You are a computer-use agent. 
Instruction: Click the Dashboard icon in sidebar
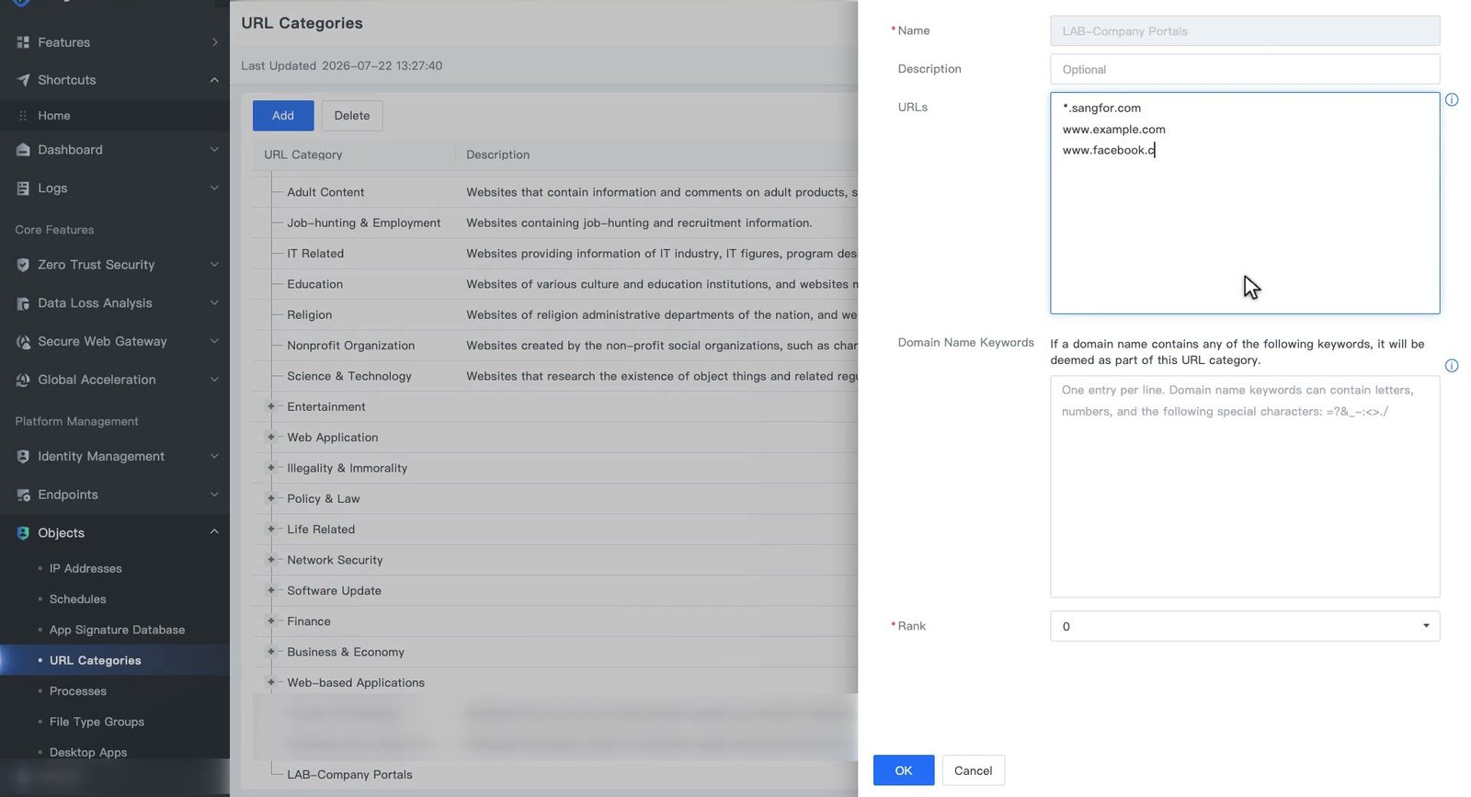(x=23, y=150)
